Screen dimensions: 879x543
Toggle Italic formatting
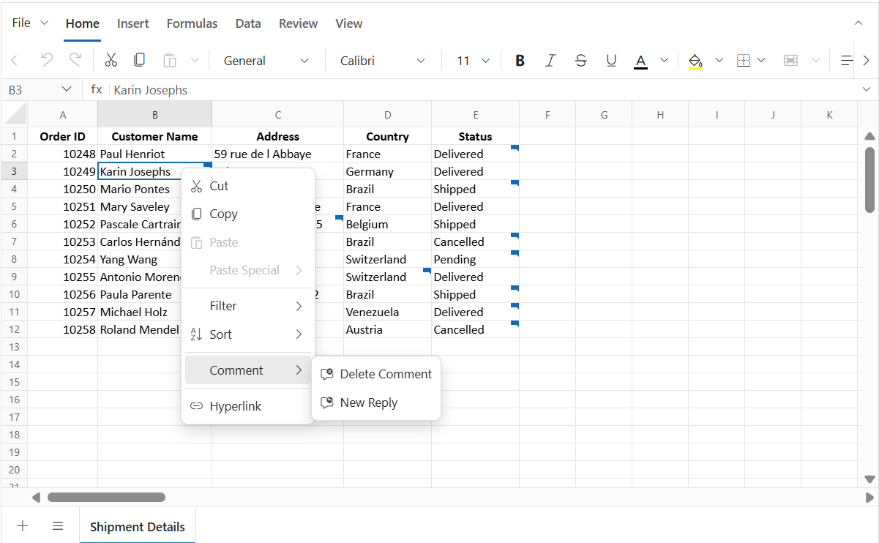click(x=550, y=61)
